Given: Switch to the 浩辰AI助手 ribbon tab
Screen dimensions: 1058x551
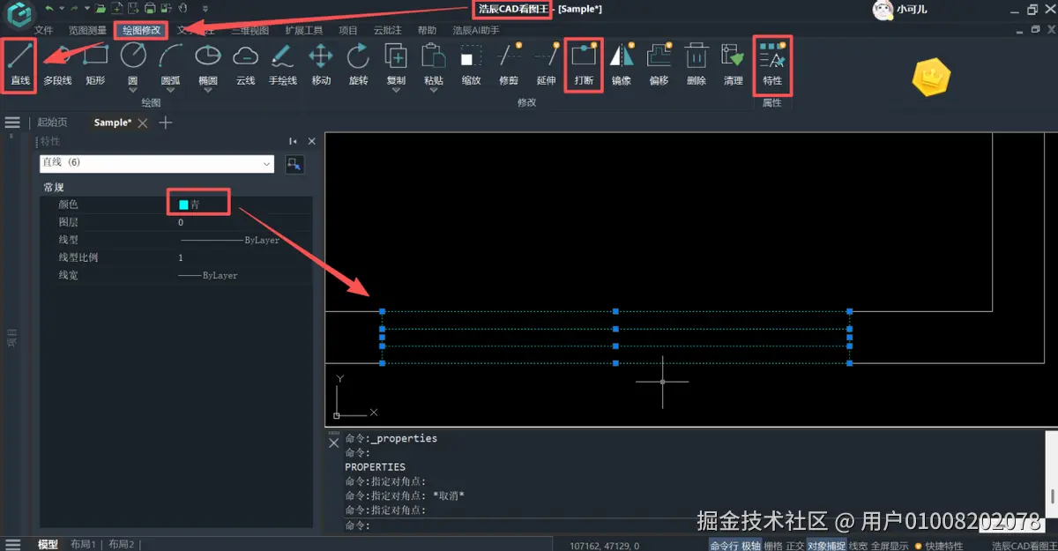Looking at the screenshot, I should [x=475, y=30].
